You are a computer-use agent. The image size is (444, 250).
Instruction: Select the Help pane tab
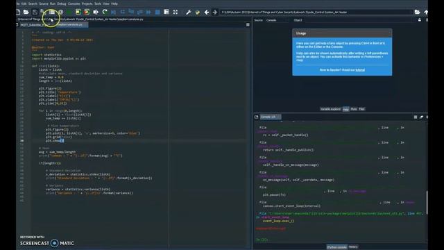(345, 109)
